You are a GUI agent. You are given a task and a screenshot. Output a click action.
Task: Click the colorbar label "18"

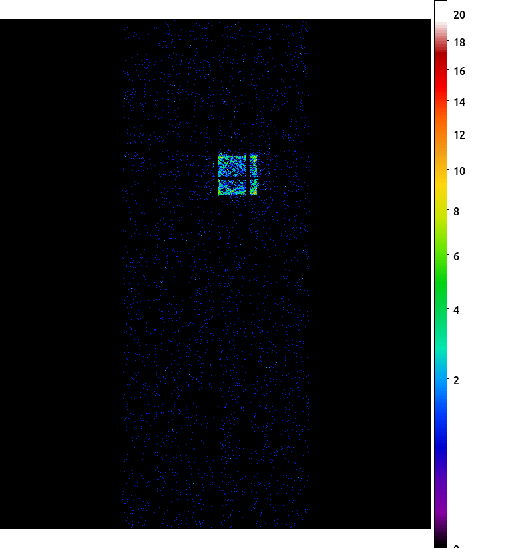tap(459, 43)
